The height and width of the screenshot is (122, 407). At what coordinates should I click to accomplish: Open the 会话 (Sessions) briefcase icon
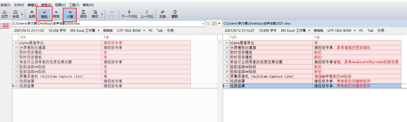pos(16,14)
